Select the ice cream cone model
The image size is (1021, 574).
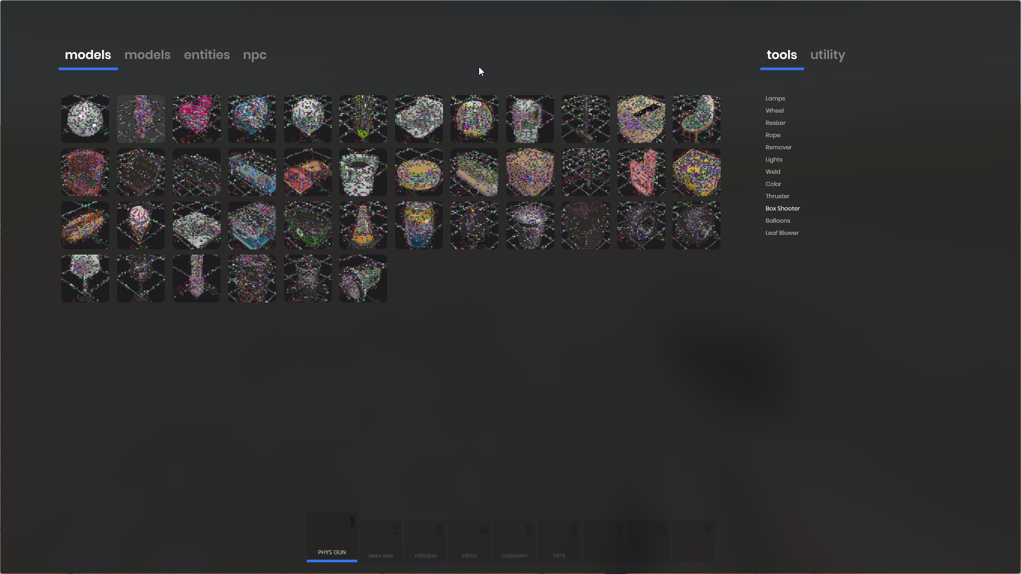pos(140,225)
